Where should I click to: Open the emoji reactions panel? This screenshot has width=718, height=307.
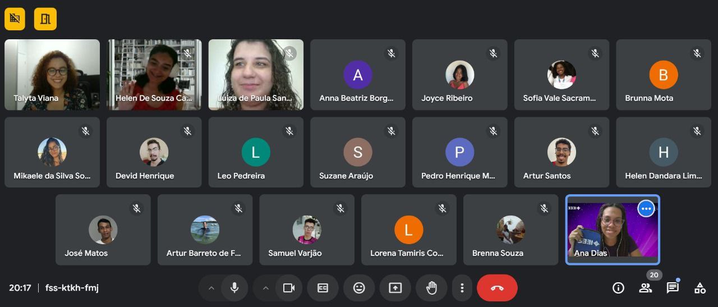[x=359, y=288]
